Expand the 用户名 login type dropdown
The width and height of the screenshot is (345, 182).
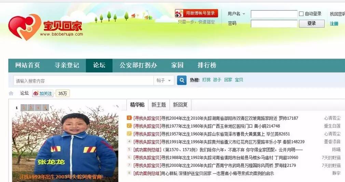point(244,14)
